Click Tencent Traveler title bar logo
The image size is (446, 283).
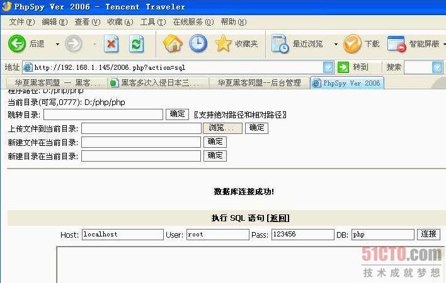click(x=6, y=6)
